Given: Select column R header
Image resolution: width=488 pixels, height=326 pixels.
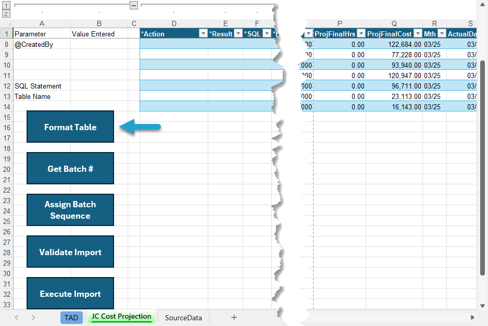Looking at the screenshot, I should pos(434,23).
